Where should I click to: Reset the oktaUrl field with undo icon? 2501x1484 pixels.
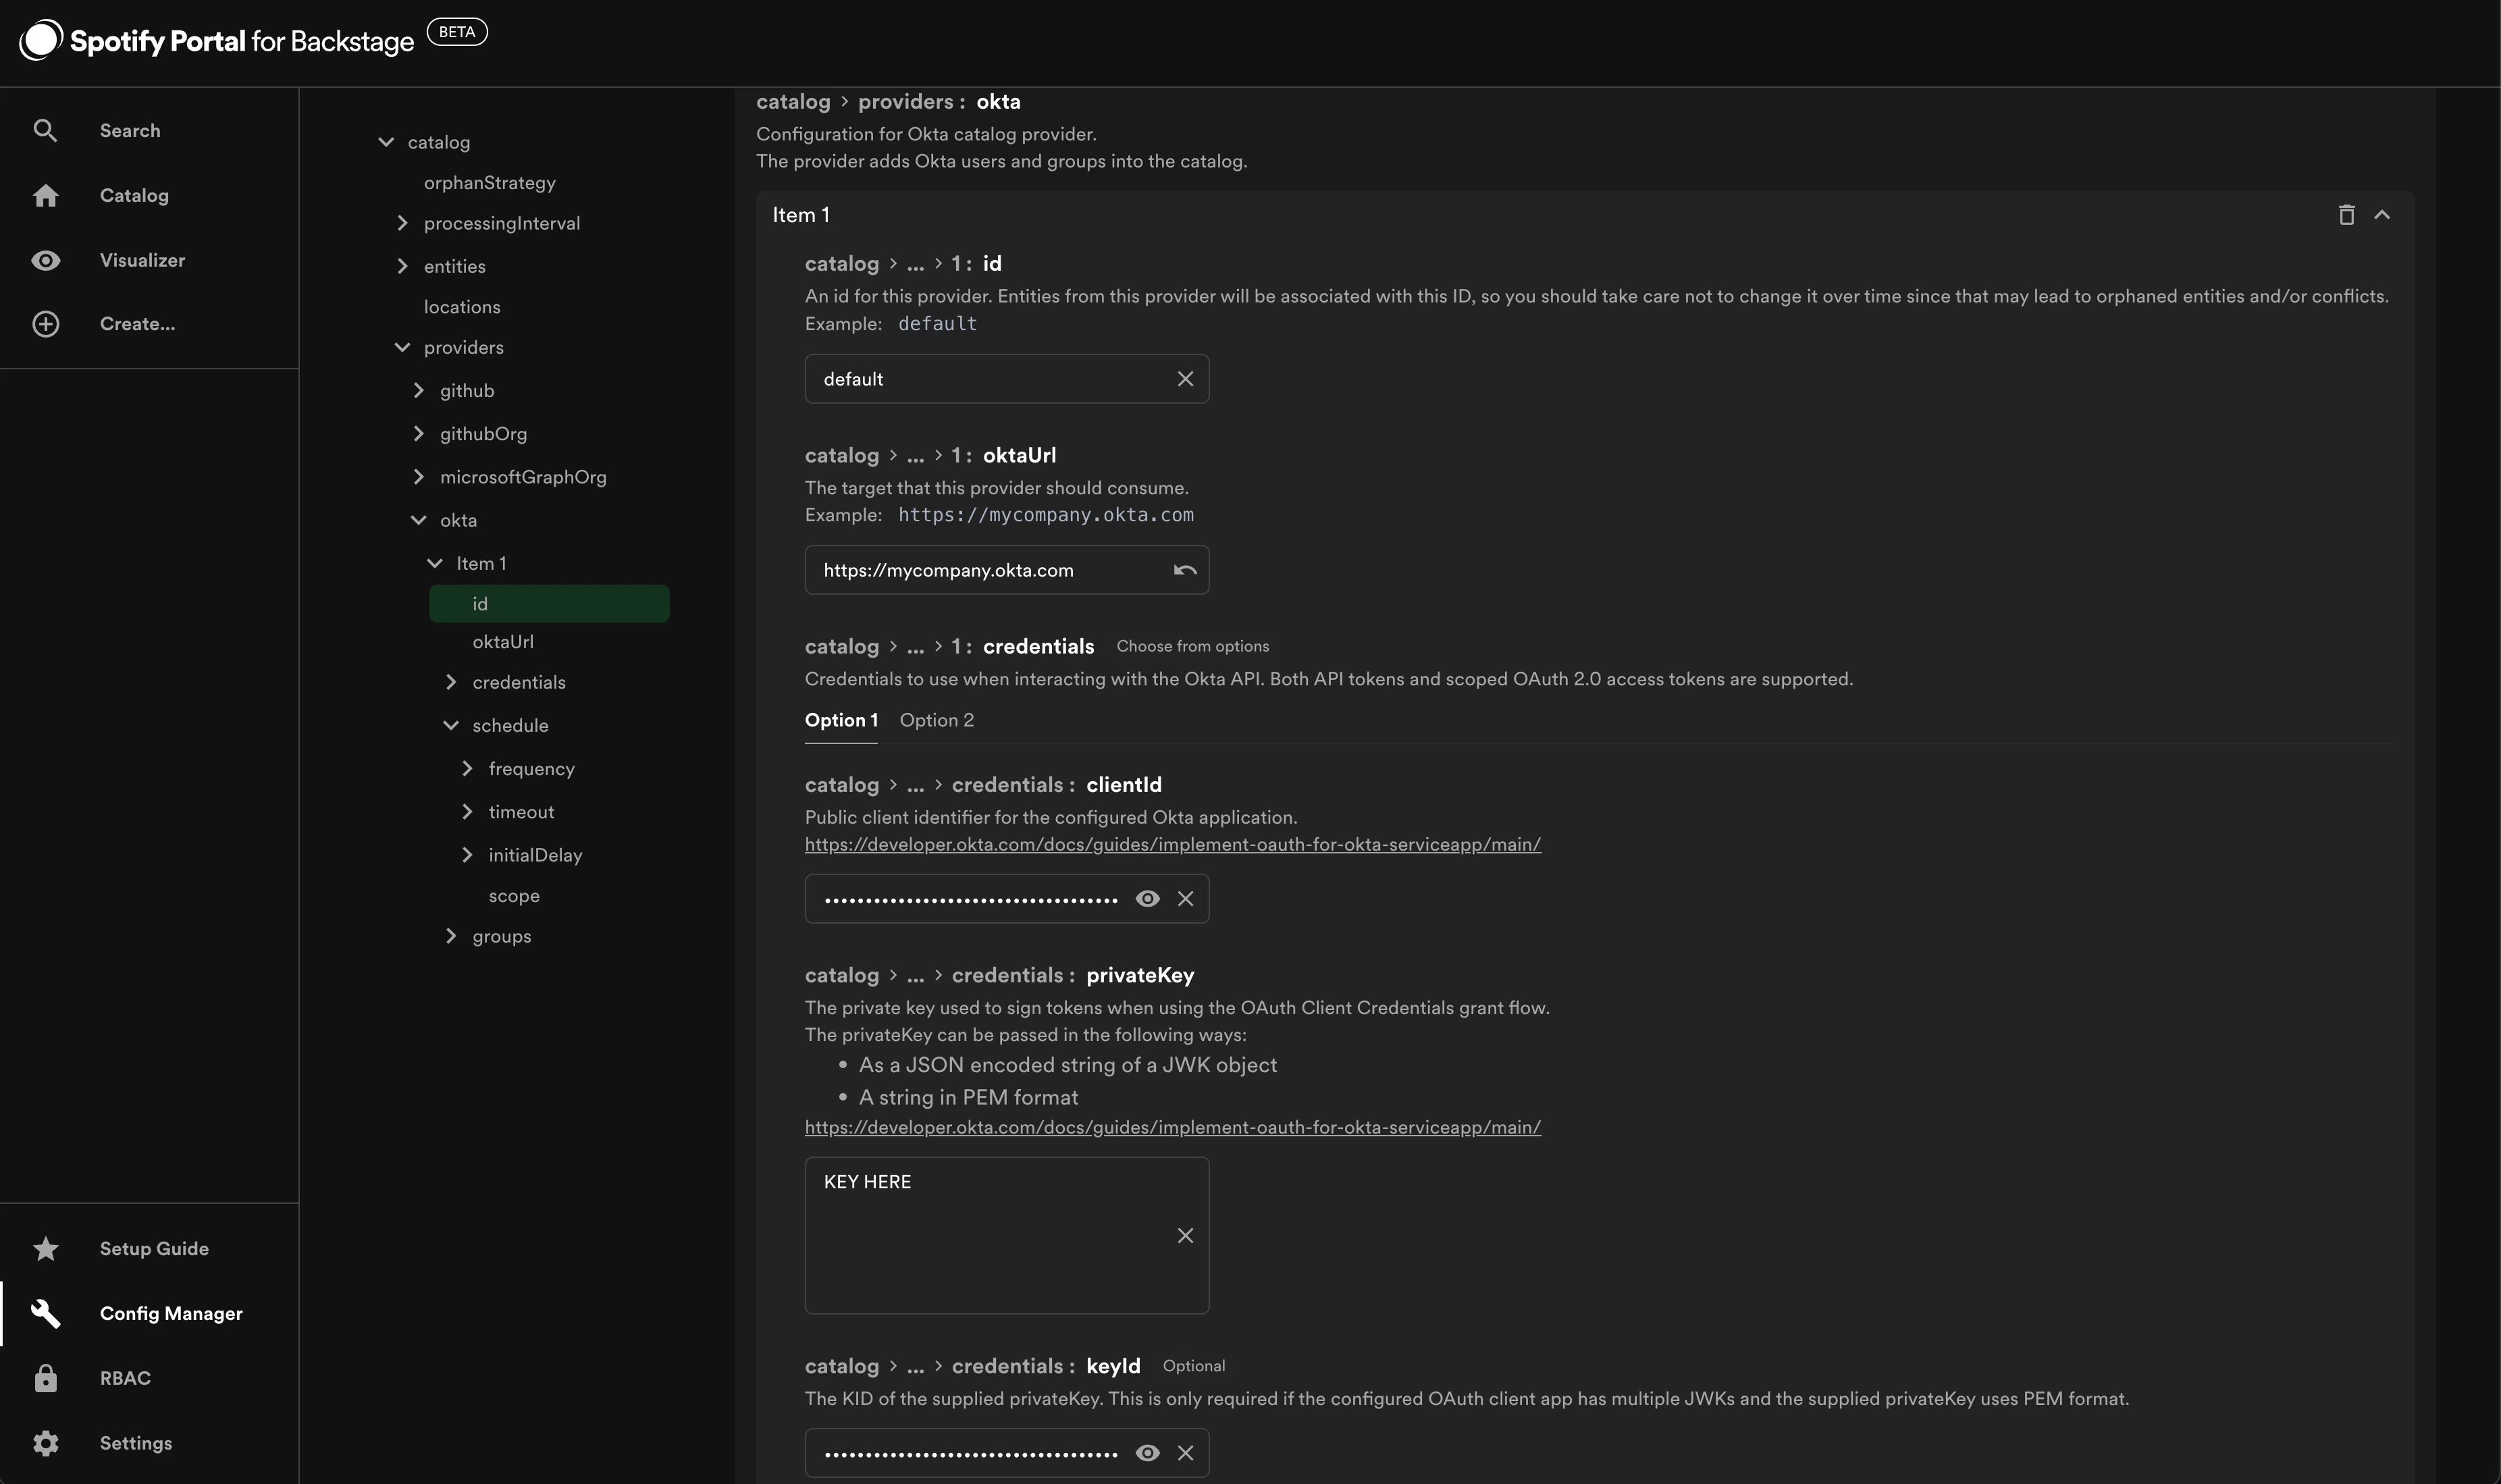click(x=1185, y=570)
